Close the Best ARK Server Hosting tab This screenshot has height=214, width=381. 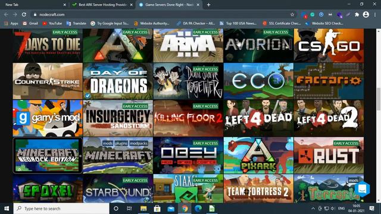(131, 5)
